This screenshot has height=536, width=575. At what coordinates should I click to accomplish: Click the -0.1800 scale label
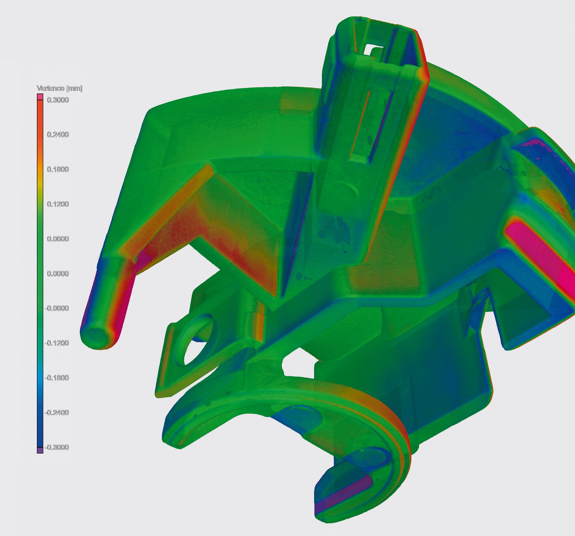[57, 378]
